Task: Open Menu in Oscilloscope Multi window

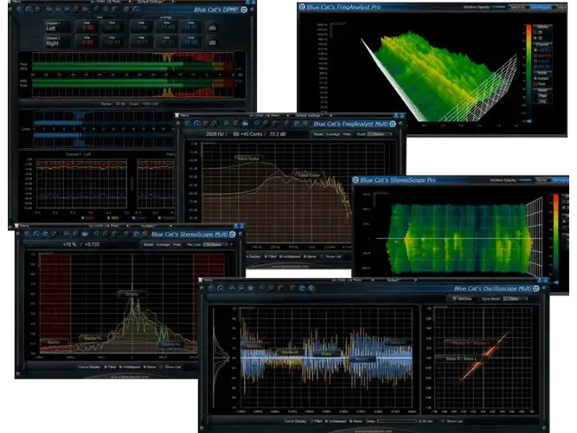Action: pos(208,280)
